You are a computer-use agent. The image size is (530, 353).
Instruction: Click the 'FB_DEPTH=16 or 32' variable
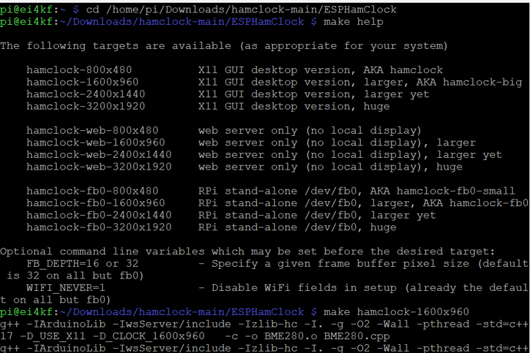click(83, 264)
